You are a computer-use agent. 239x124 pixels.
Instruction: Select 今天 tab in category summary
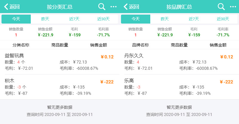point(16,19)
